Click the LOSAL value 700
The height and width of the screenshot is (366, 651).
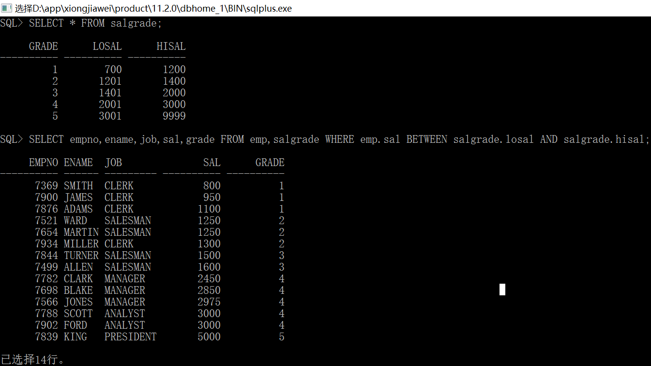[x=113, y=70]
